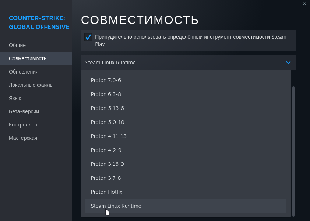Open the Контроллер tab

point(36,125)
